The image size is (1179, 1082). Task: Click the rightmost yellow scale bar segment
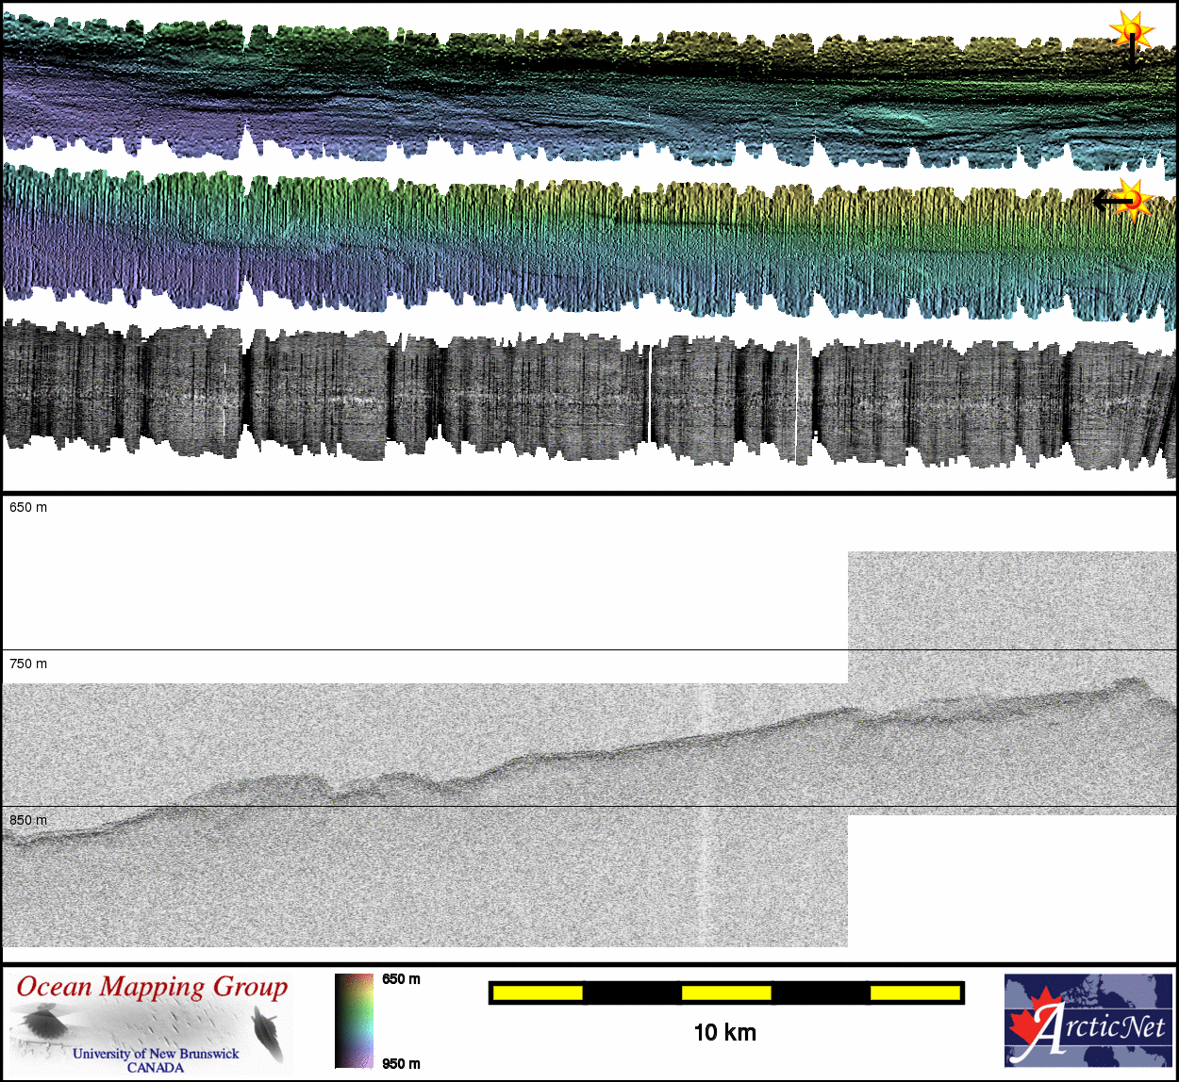click(x=914, y=992)
